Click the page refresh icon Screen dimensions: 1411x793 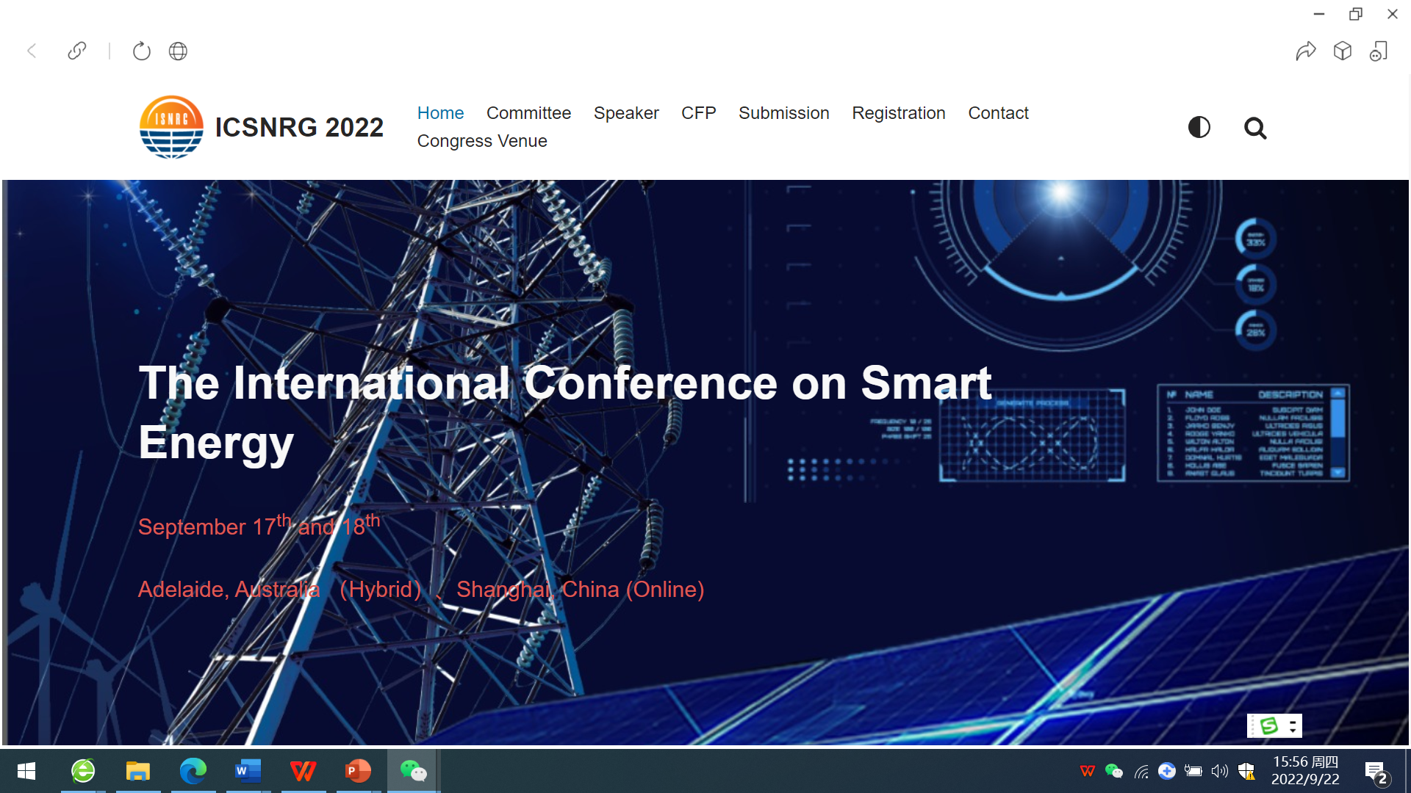click(x=141, y=51)
